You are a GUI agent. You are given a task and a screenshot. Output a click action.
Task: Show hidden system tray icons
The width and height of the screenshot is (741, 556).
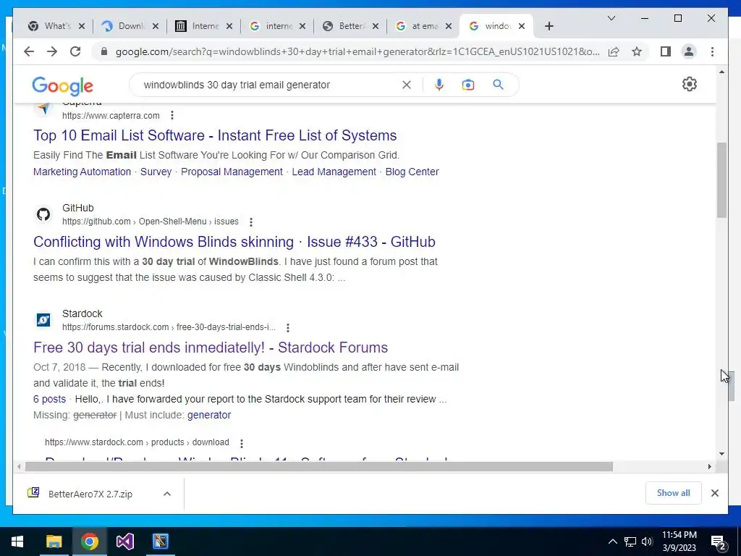pos(612,542)
